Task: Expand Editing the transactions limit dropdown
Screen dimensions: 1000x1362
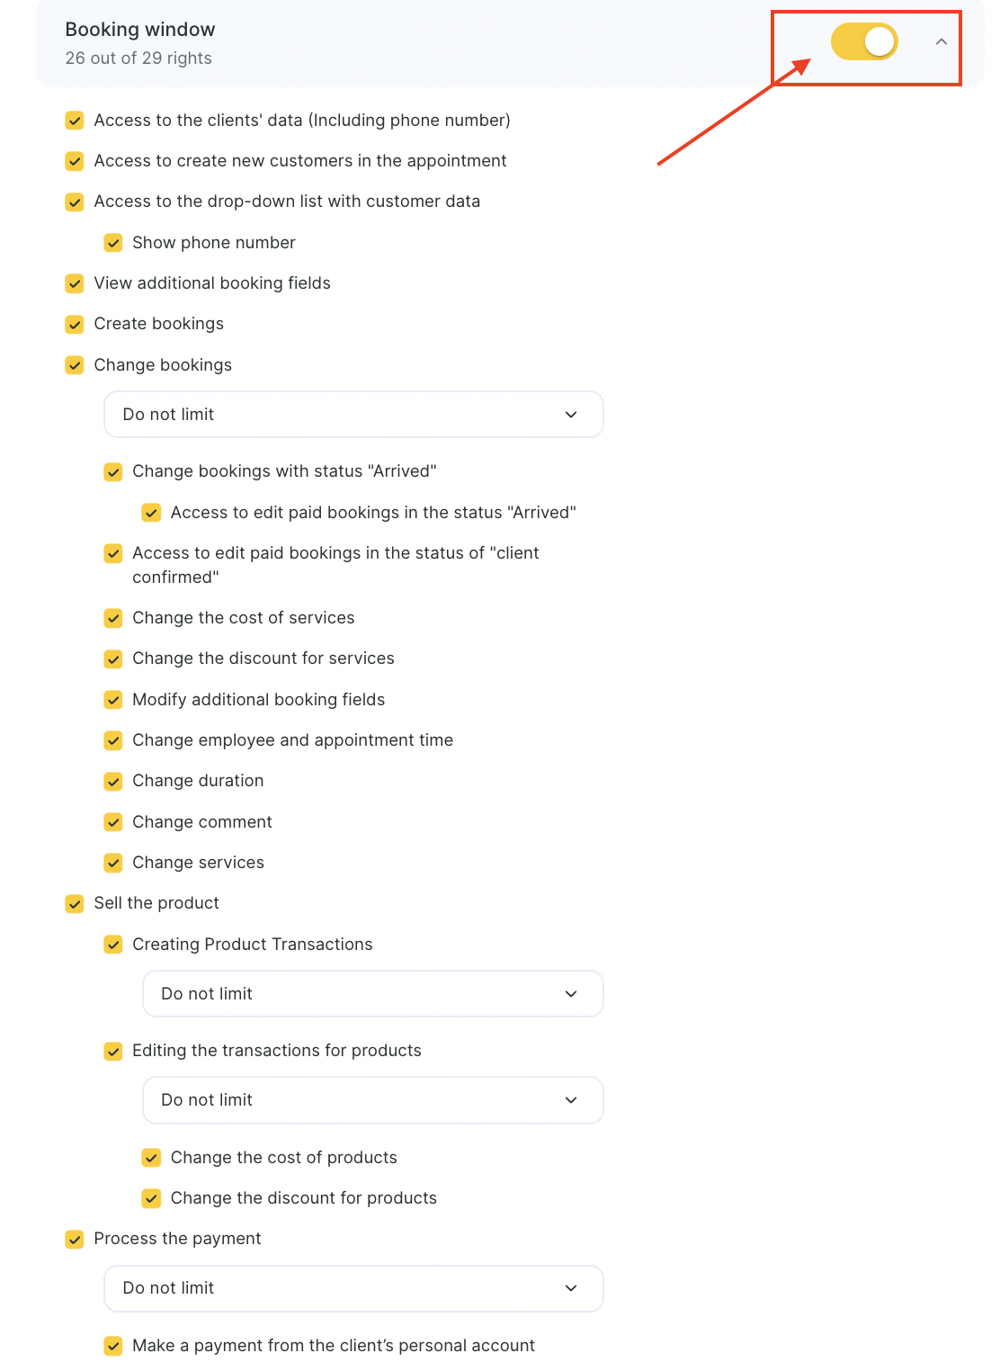Action: tap(372, 1100)
